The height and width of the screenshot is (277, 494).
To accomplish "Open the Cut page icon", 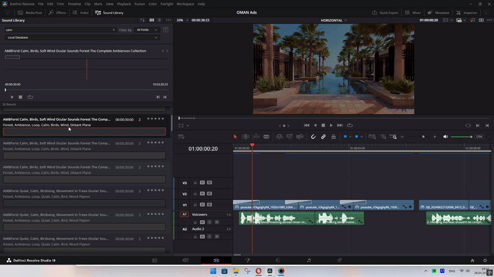I will click(x=185, y=260).
